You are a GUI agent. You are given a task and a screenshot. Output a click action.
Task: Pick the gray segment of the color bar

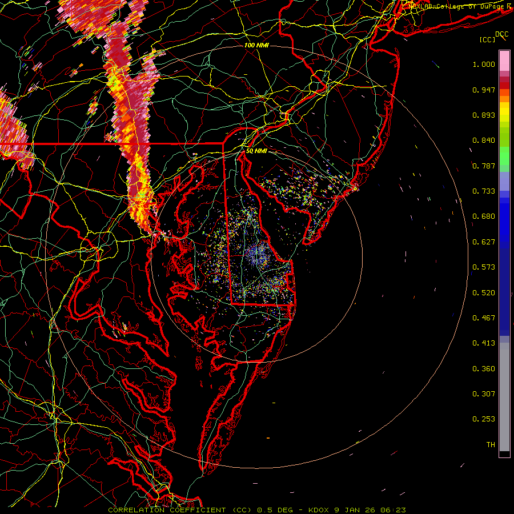[504, 397]
